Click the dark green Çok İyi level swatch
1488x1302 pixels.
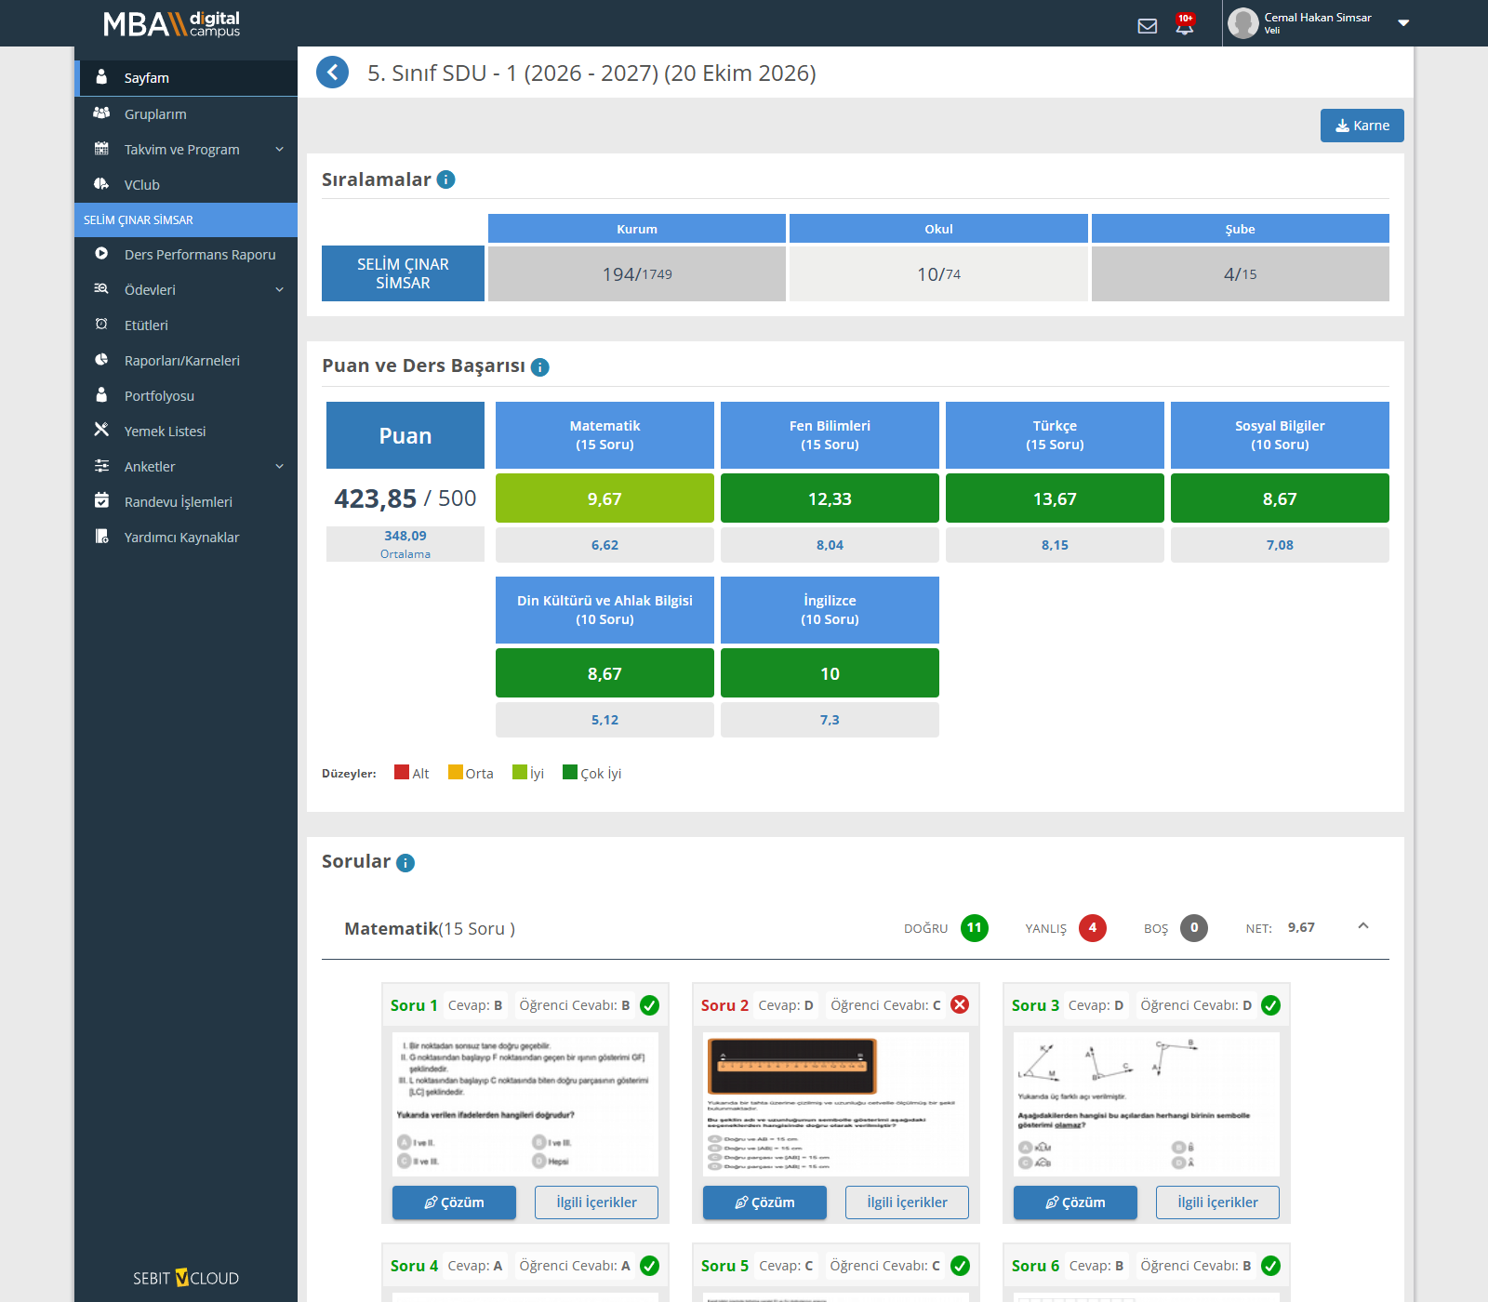point(570,772)
